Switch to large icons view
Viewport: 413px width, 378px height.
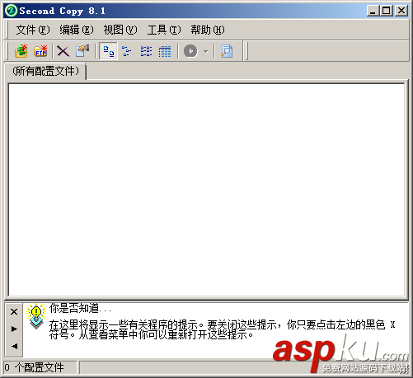(109, 51)
